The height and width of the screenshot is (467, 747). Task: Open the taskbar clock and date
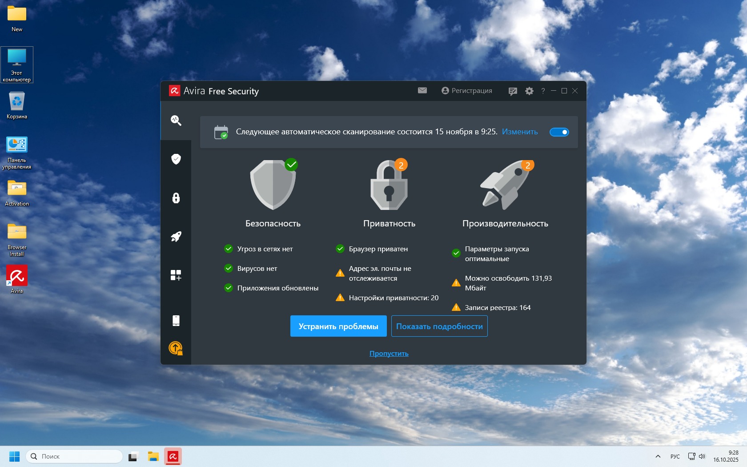coord(726,456)
